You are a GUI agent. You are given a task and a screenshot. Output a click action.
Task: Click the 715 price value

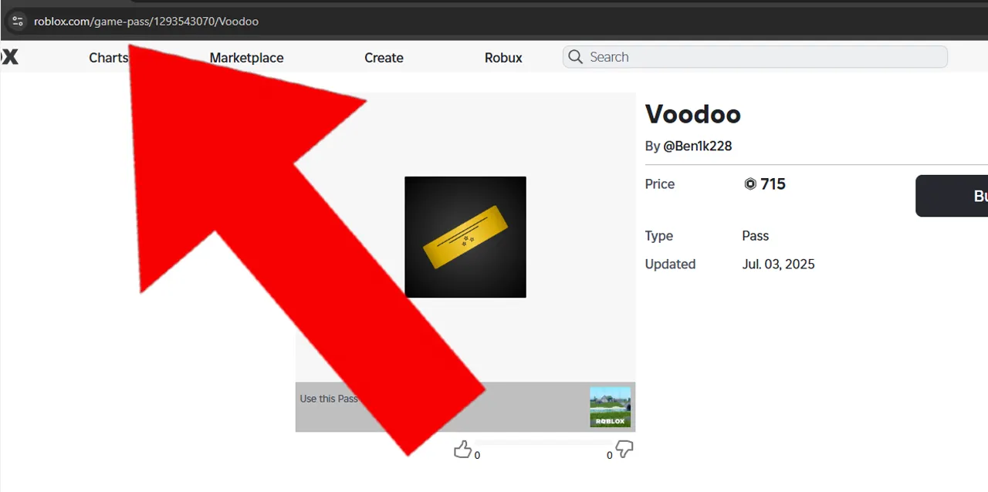tap(773, 184)
